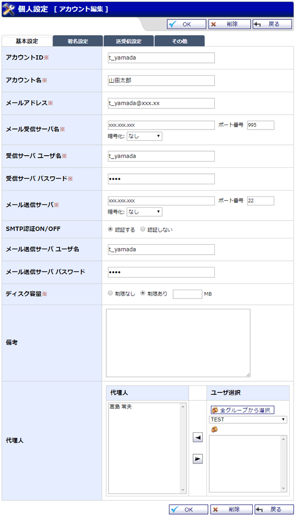This screenshot has height=521, width=295.
Task: Open 全グループから選択 user picker
Action: 242,410
